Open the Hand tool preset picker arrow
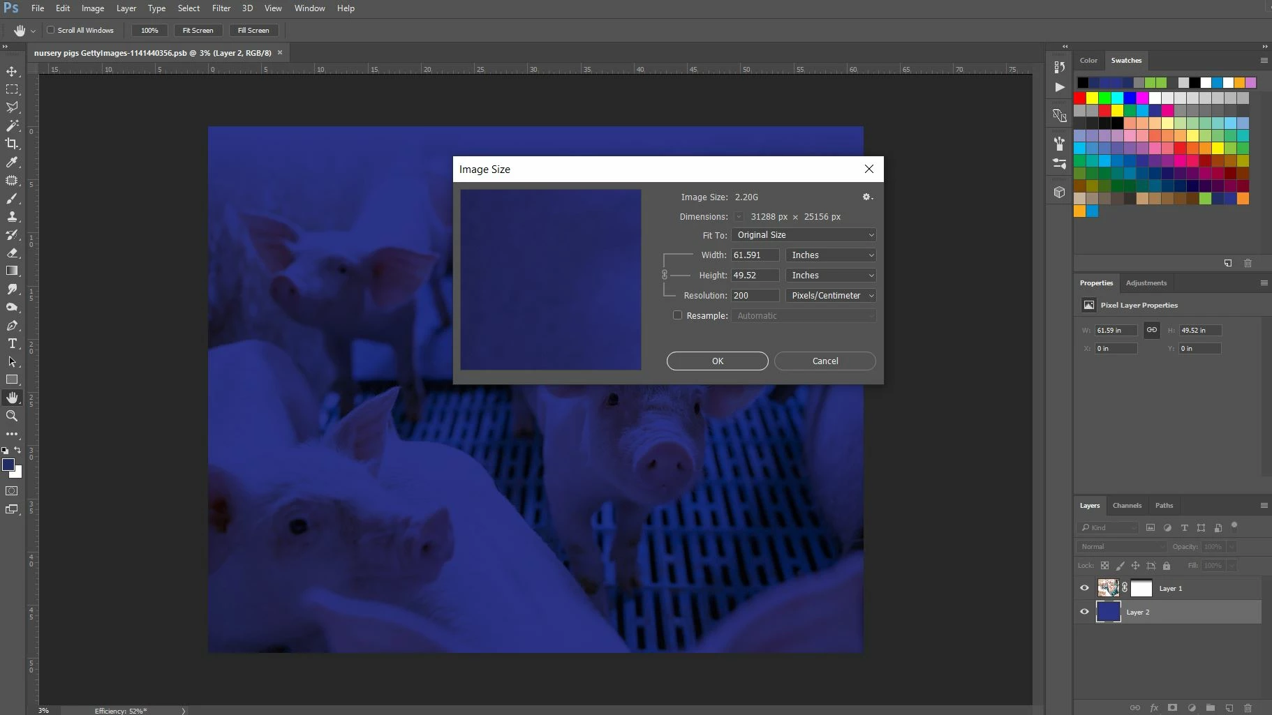 click(x=33, y=31)
